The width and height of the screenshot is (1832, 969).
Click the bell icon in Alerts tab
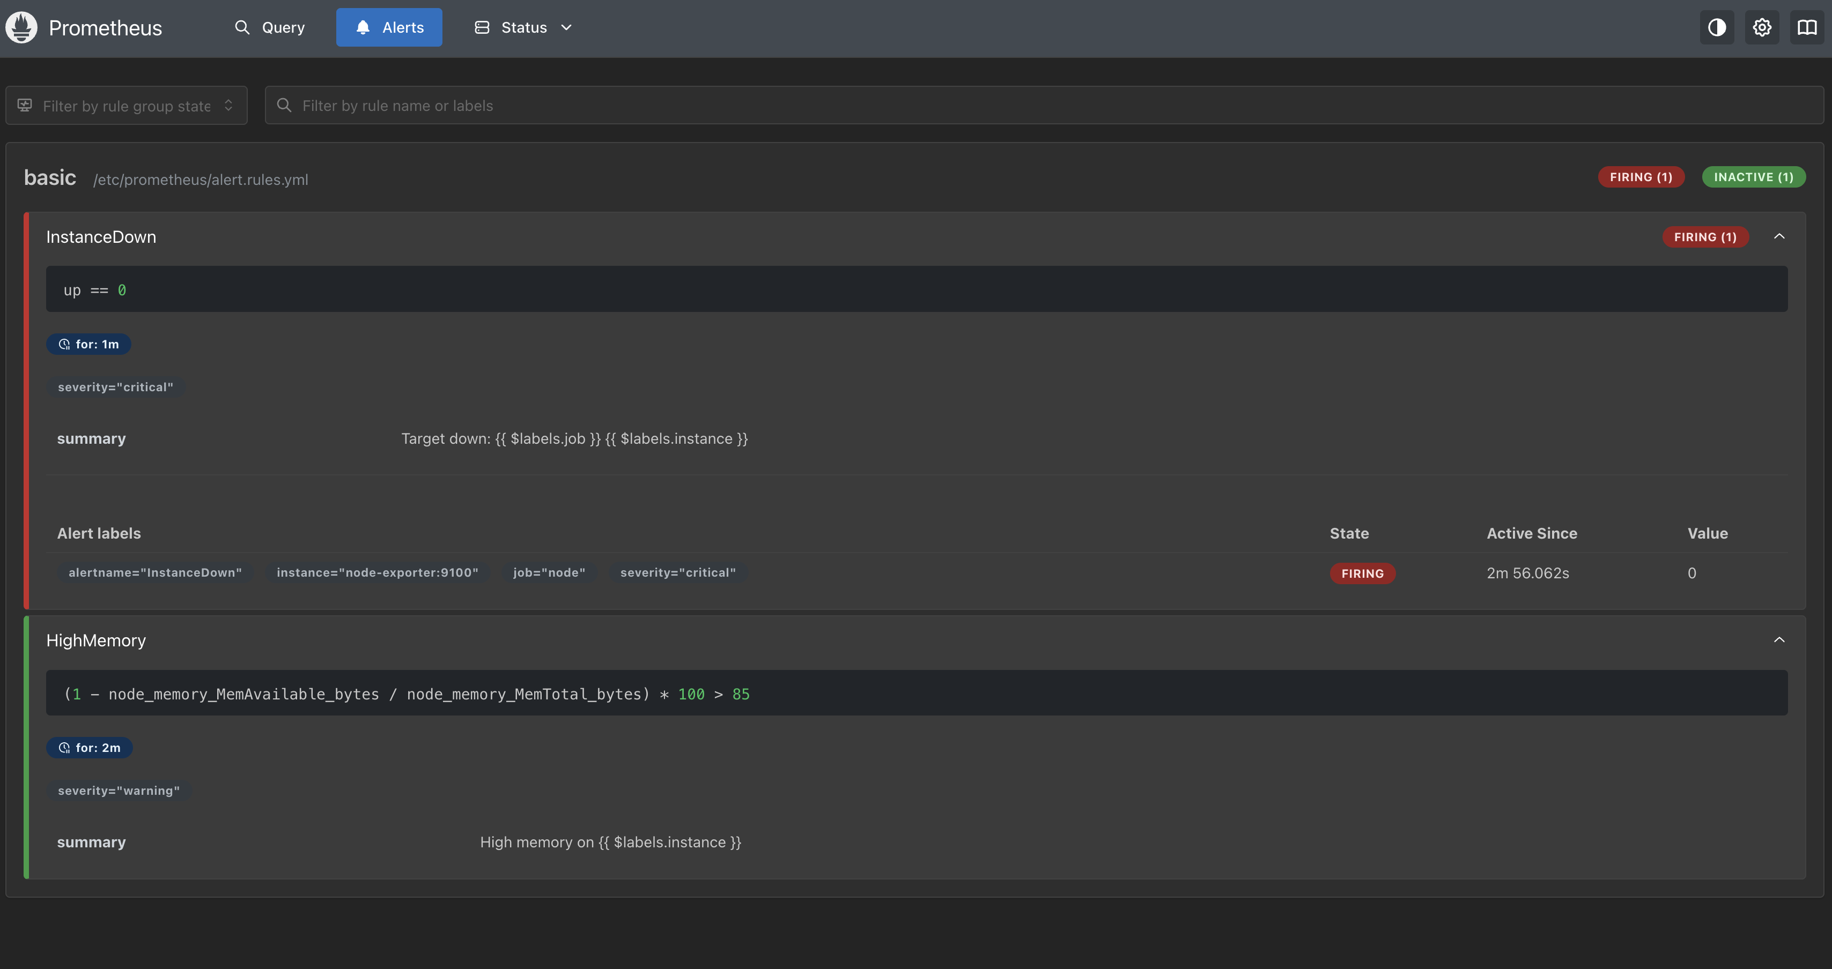[363, 27]
